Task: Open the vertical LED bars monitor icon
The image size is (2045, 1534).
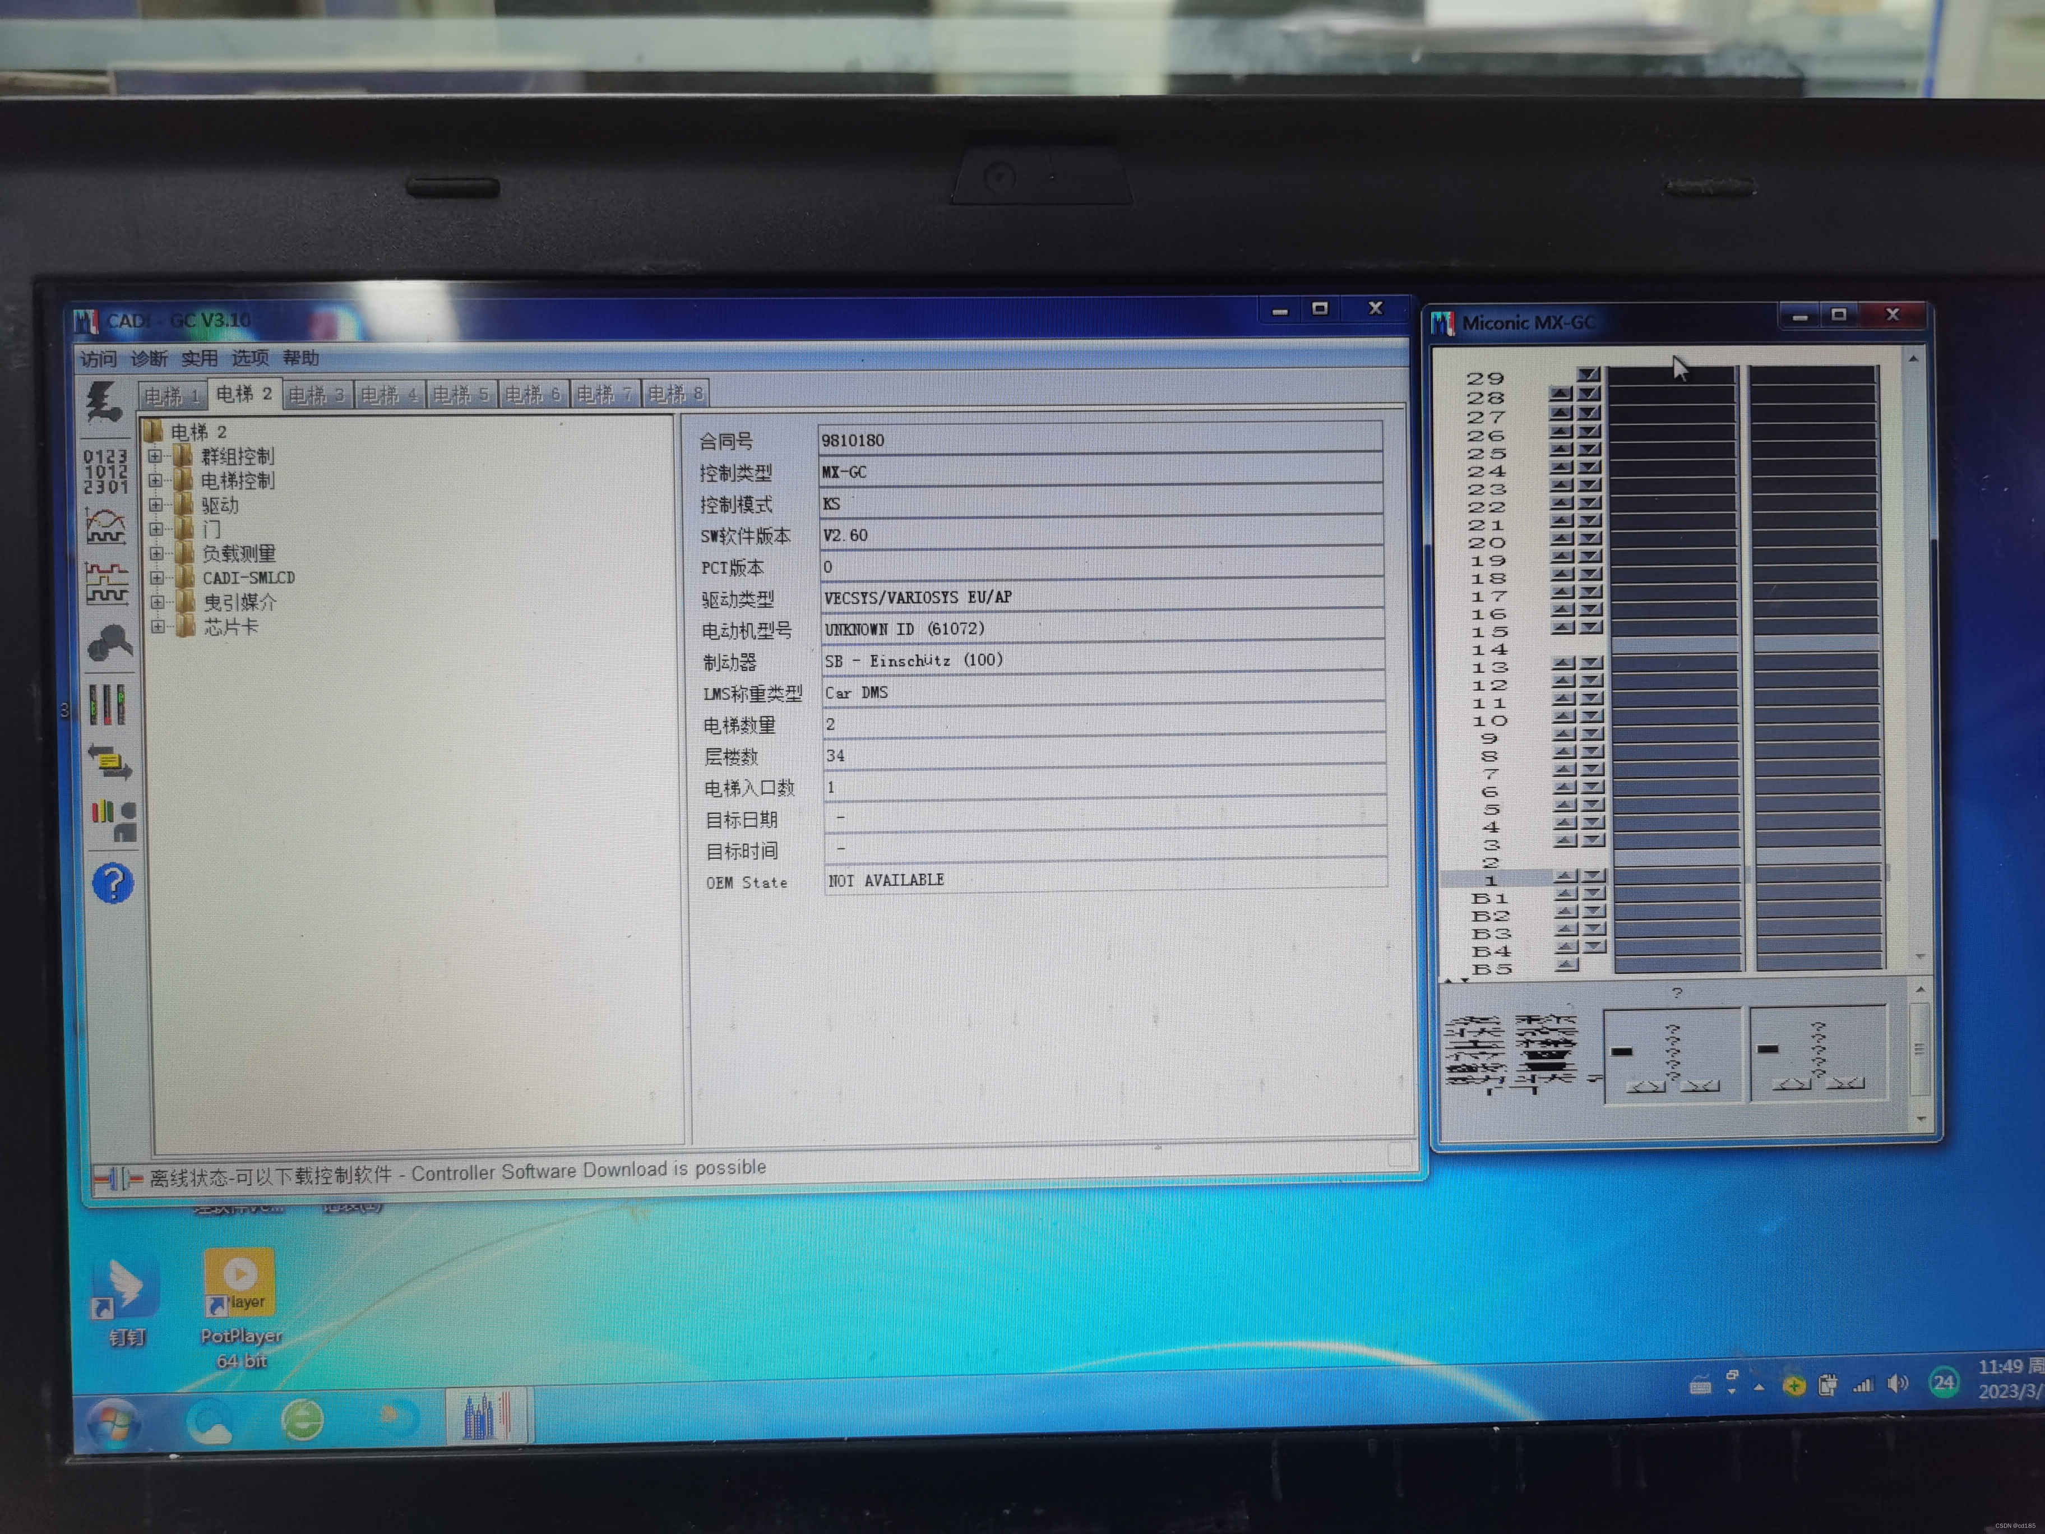Action: [x=107, y=704]
